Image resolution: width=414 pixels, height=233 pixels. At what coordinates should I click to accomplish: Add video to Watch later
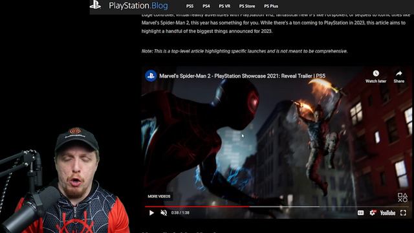coord(376,76)
